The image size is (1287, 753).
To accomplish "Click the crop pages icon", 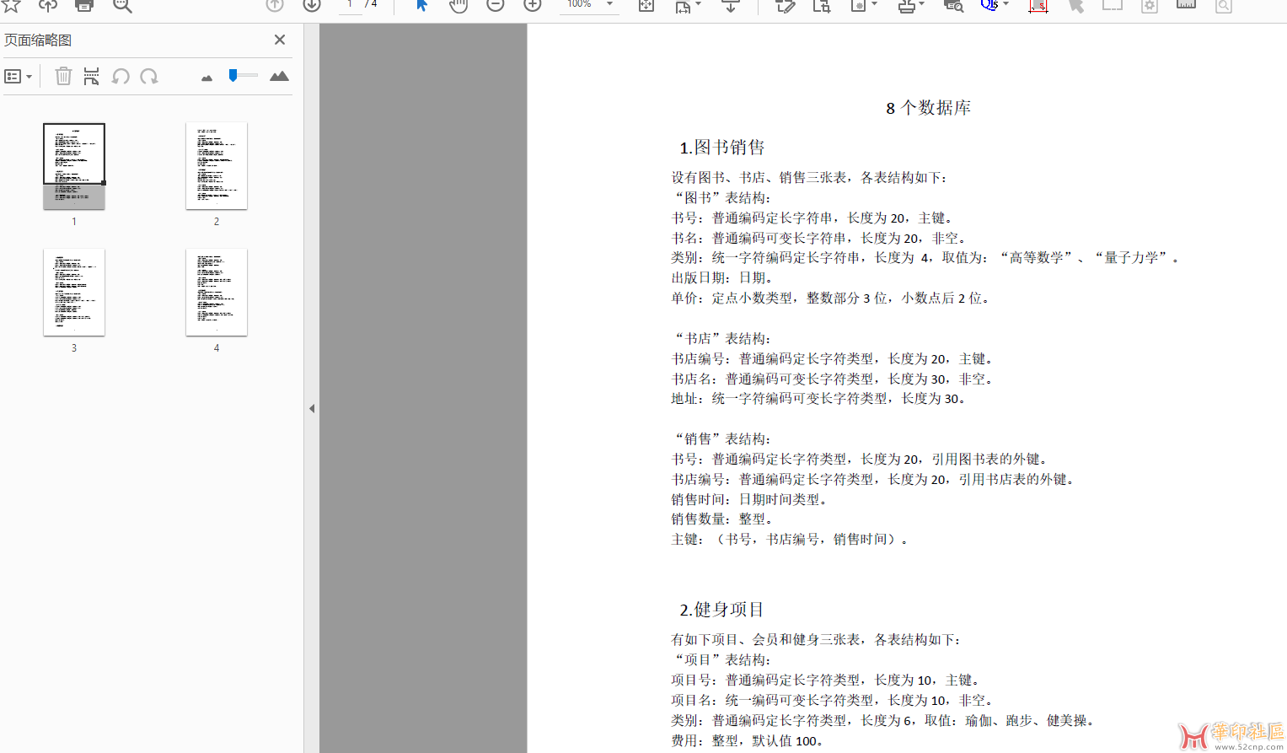I will [822, 5].
